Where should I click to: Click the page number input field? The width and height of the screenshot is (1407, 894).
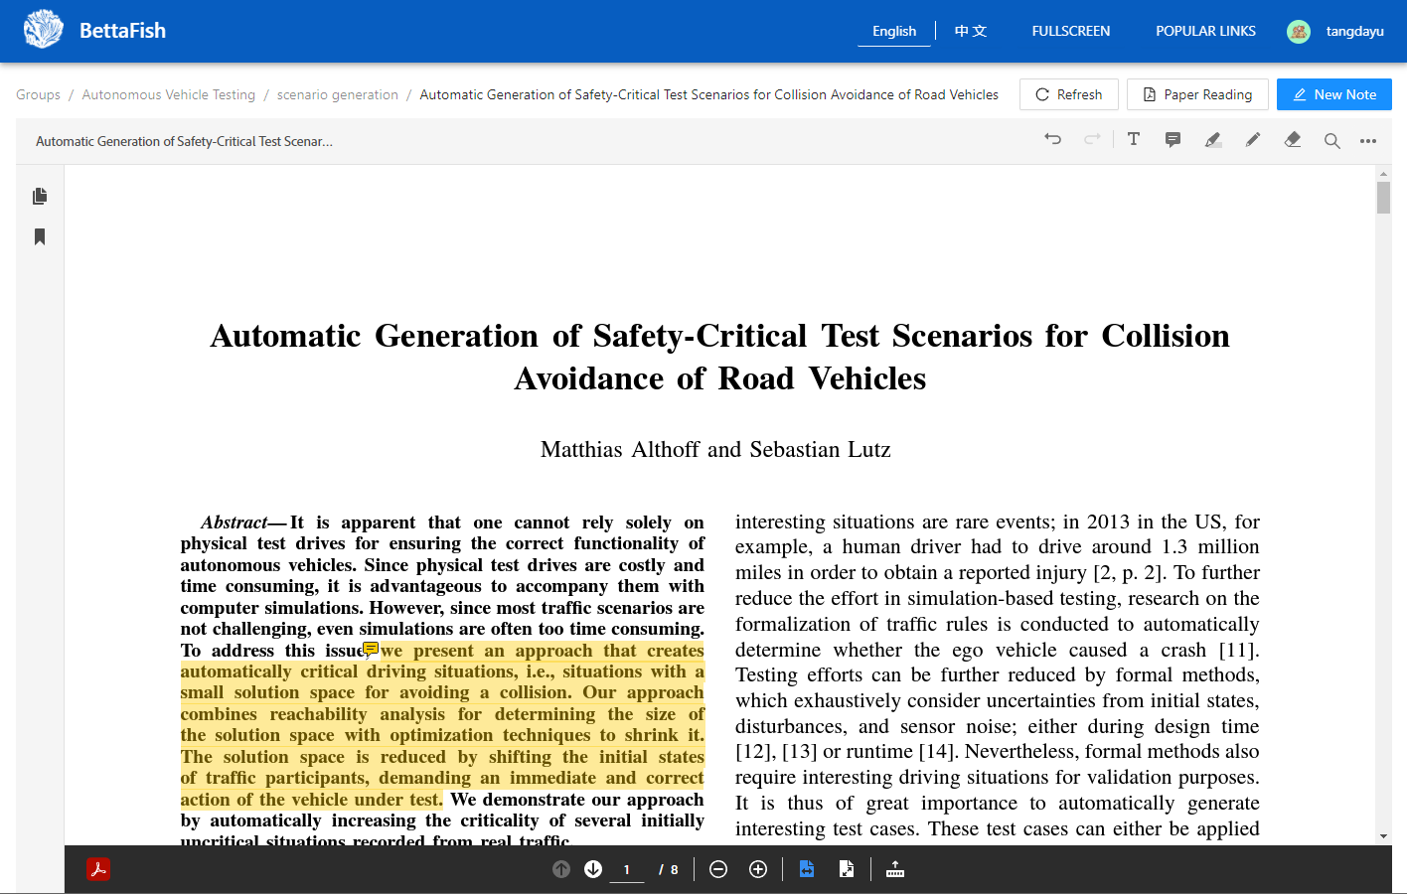point(627,870)
